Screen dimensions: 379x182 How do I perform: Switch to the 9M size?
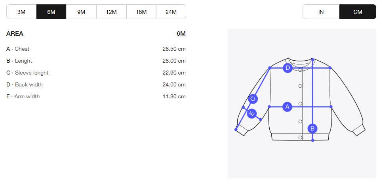click(x=81, y=12)
